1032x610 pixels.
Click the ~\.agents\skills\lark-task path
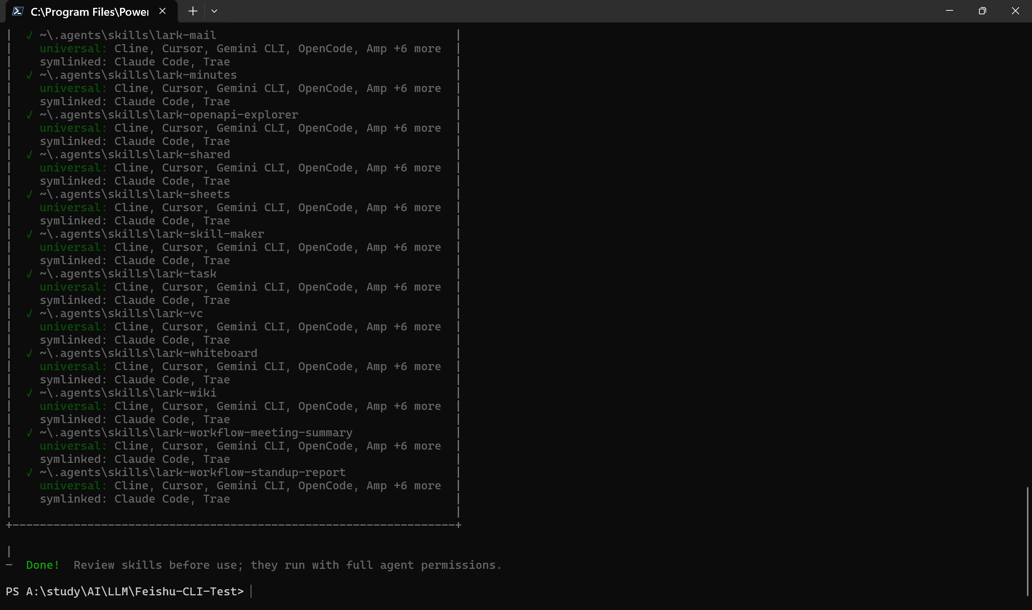(x=128, y=274)
